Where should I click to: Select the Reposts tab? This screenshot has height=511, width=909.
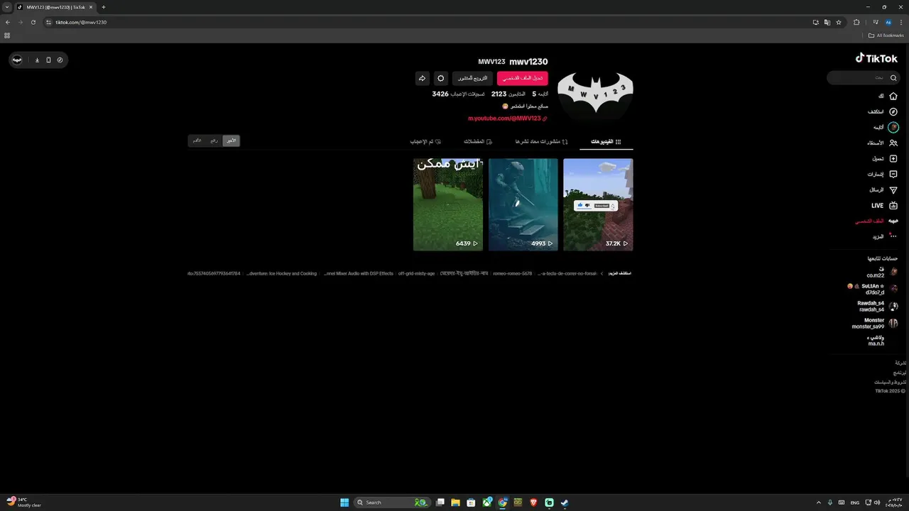(542, 141)
